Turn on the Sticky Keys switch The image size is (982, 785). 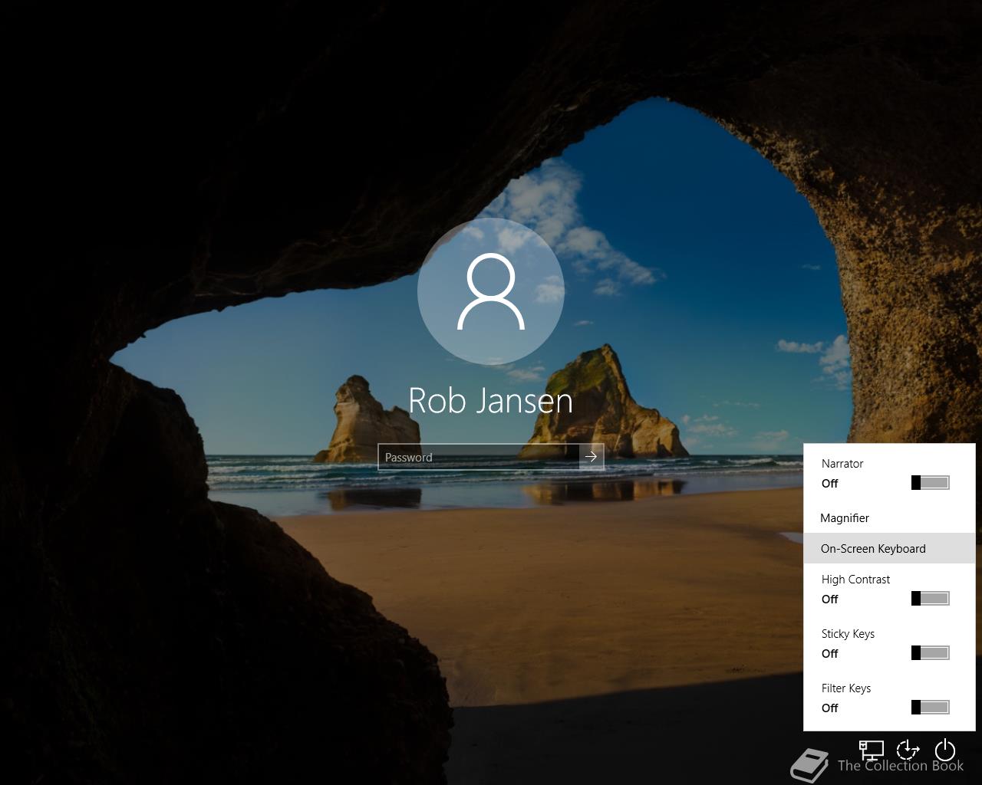[x=931, y=652]
